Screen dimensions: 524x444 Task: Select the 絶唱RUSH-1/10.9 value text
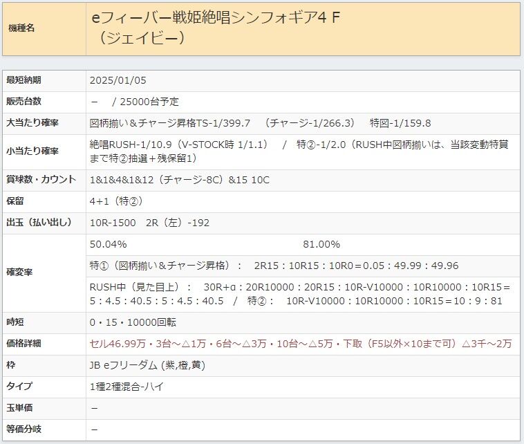pyautogui.click(x=131, y=145)
